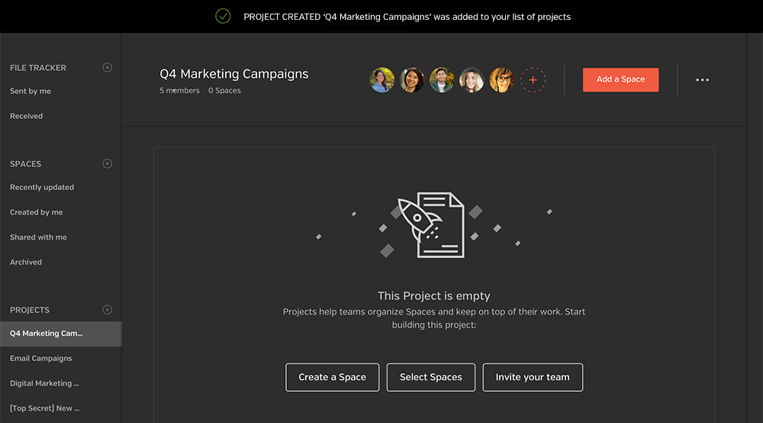Add a new space via SPACES plus icon
This screenshot has height=423, width=763.
107,163
